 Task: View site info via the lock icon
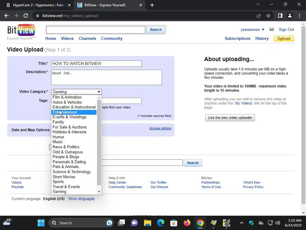click(x=38, y=16)
